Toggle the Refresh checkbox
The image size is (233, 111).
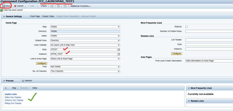[186, 27]
